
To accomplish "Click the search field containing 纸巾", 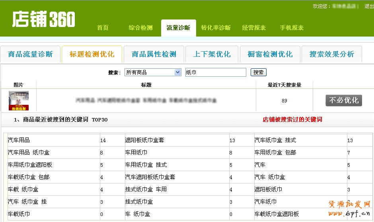I will [216, 72].
